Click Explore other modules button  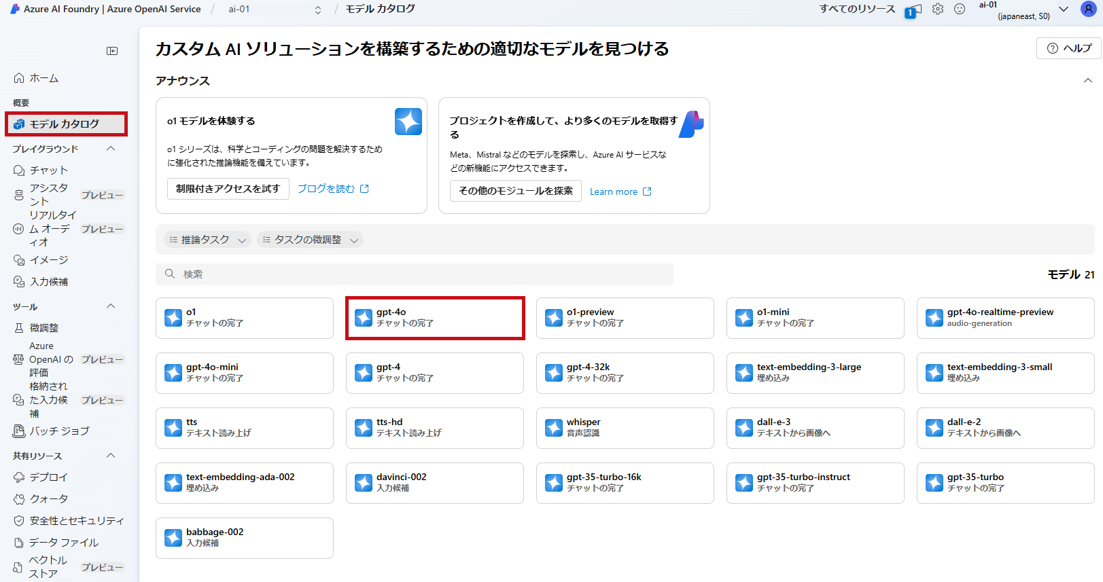(516, 191)
